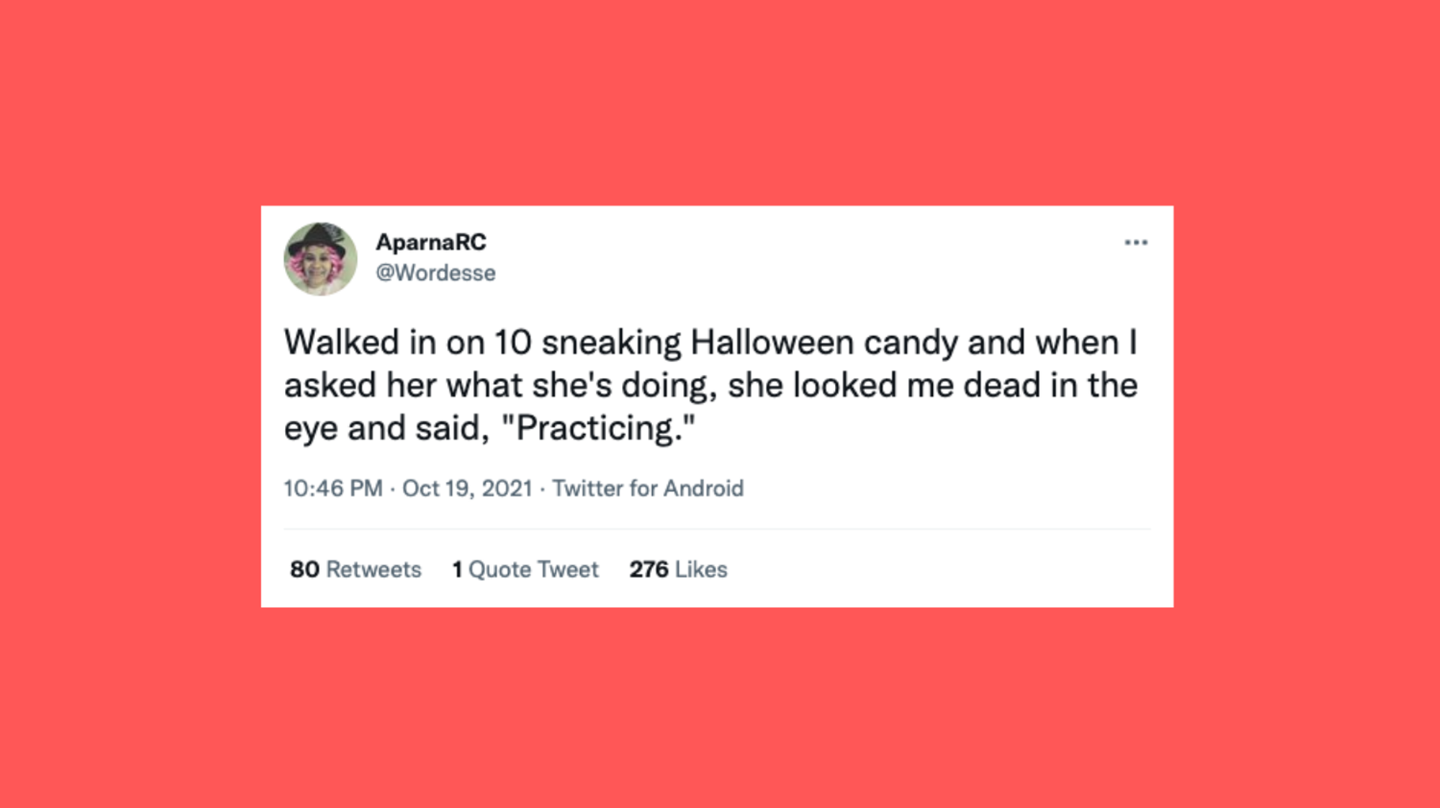Viewport: 1440px width, 808px height.
Task: Expand the ellipsis dropdown for tweet actions
Action: pos(1137,240)
